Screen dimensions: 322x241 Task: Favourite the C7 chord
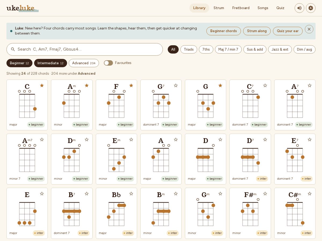(265, 85)
